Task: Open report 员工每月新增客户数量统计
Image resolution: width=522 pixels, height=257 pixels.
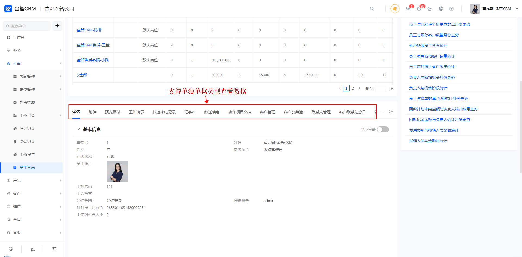Action: coord(432,56)
